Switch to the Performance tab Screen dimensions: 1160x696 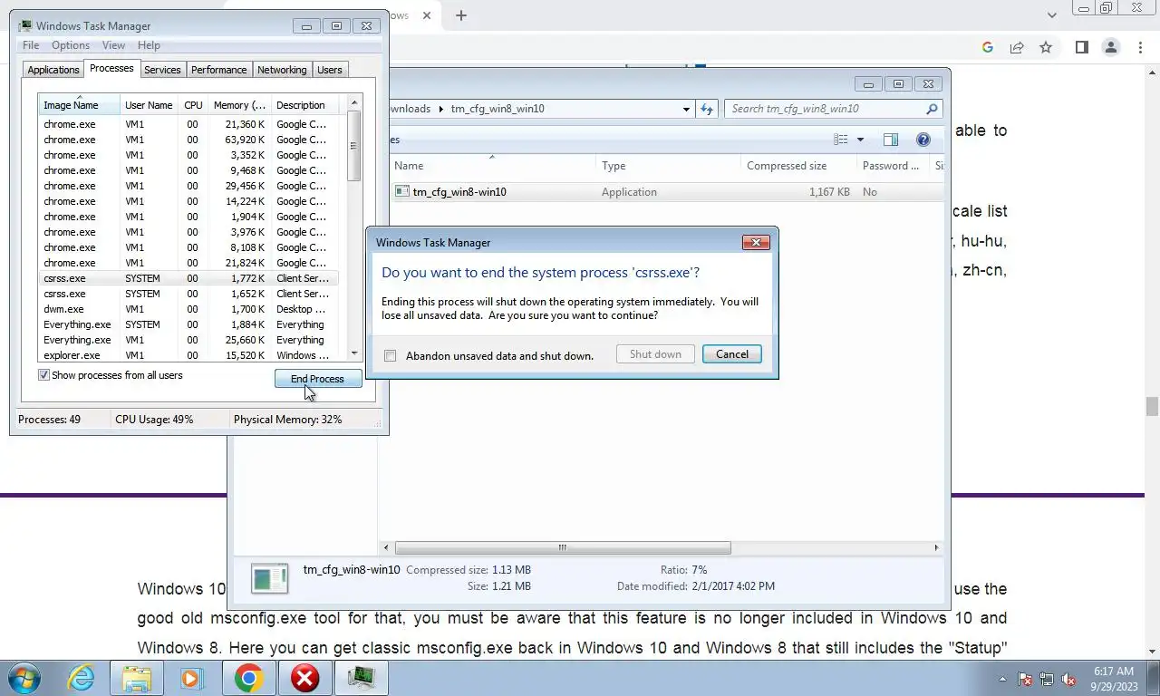click(x=218, y=70)
